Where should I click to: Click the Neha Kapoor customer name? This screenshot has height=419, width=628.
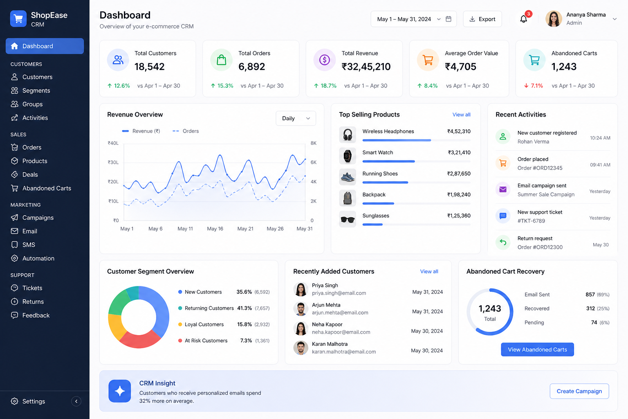327,324
